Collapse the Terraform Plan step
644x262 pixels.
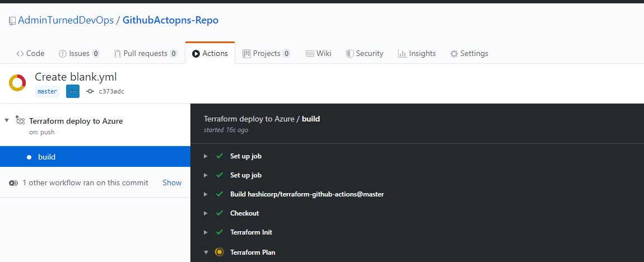pyautogui.click(x=206, y=252)
